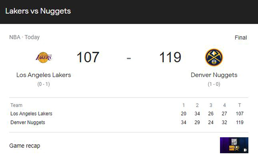Click the T total column header
The image size is (258, 160).
[240, 105]
